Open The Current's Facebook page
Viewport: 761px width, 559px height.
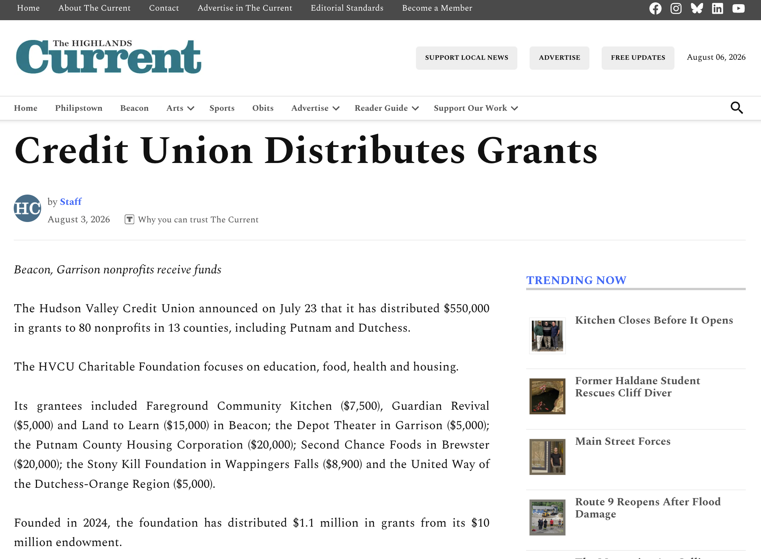click(x=655, y=8)
